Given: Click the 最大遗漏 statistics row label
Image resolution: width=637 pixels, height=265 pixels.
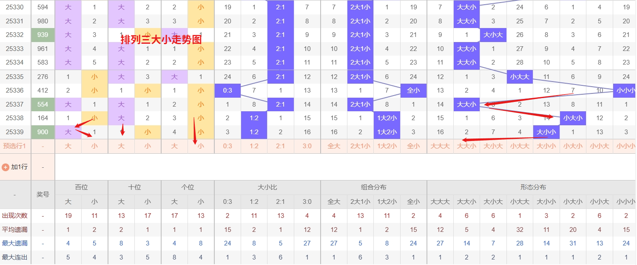Looking at the screenshot, I should click(14, 243).
